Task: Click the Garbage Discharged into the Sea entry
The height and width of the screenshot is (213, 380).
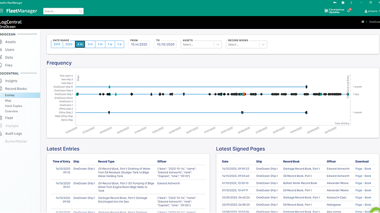Action: pyautogui.click(x=128, y=201)
